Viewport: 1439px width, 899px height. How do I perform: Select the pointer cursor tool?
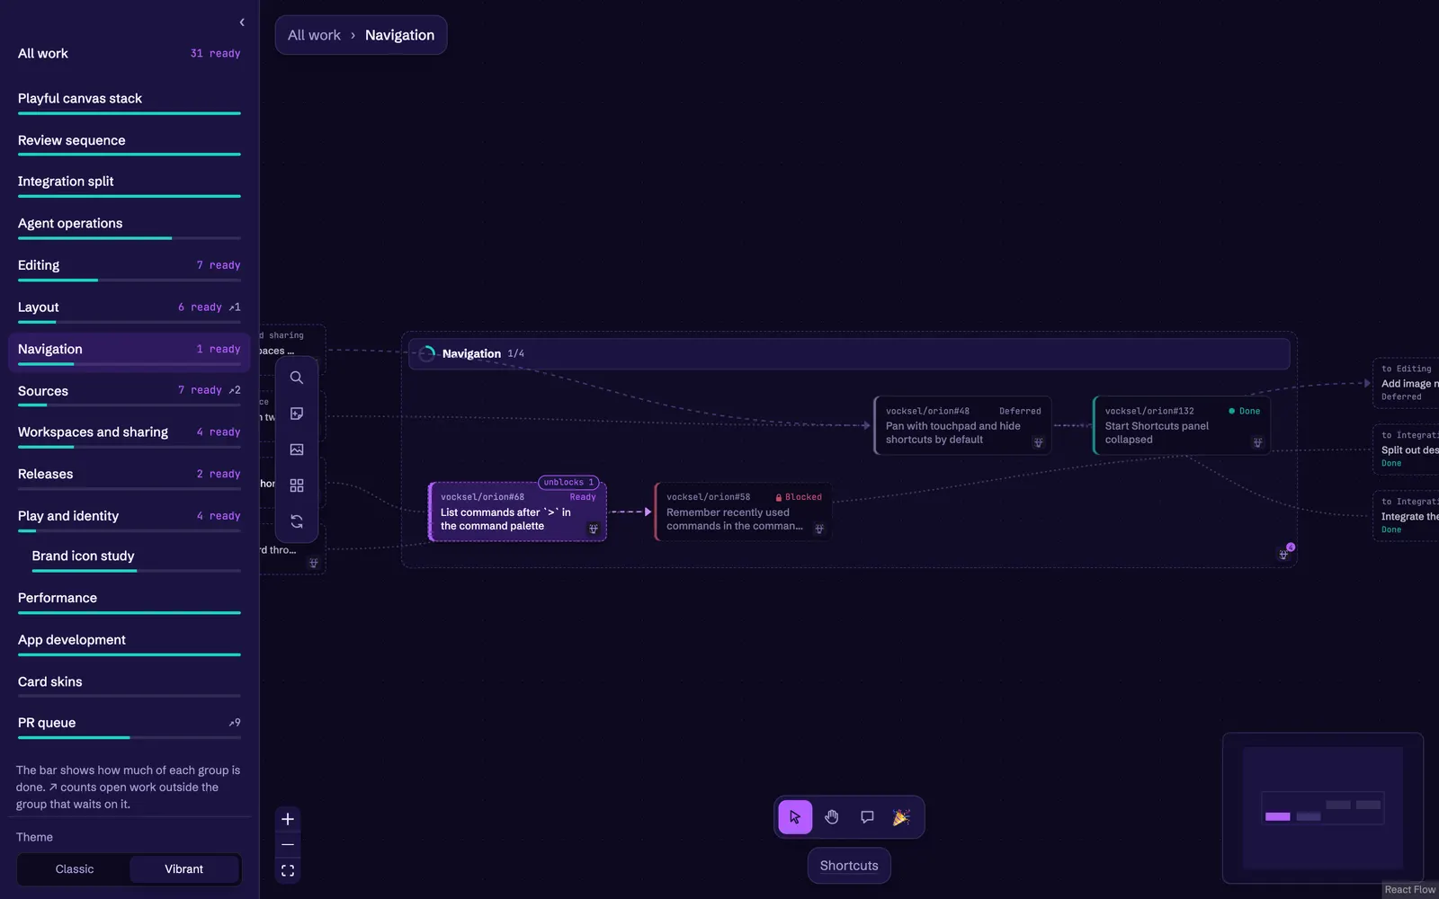pyautogui.click(x=795, y=817)
